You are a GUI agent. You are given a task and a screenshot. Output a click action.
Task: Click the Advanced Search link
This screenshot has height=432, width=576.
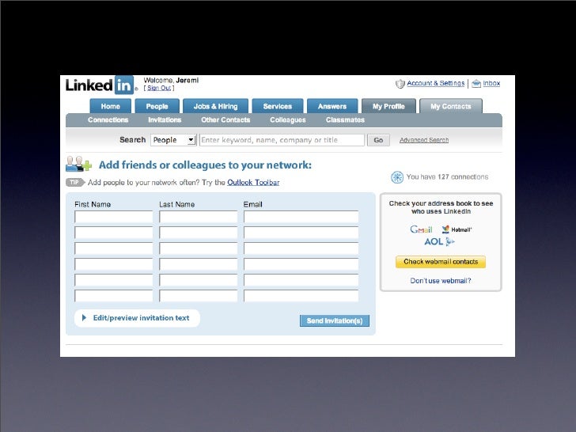424,140
